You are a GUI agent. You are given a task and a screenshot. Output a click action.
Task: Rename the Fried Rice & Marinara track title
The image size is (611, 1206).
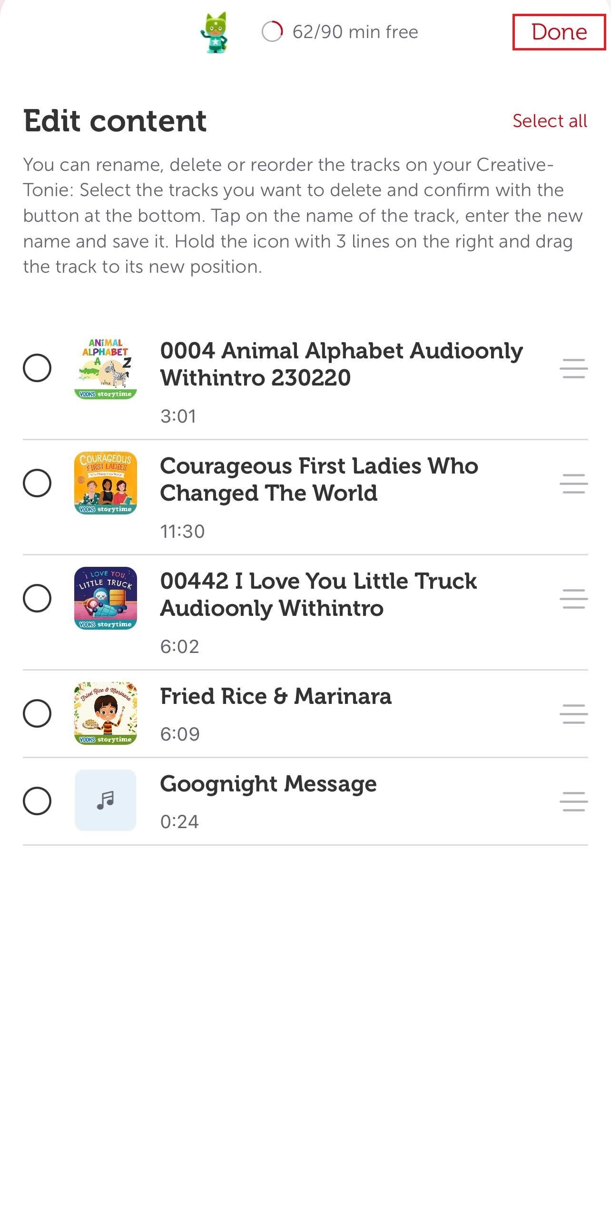tap(276, 696)
